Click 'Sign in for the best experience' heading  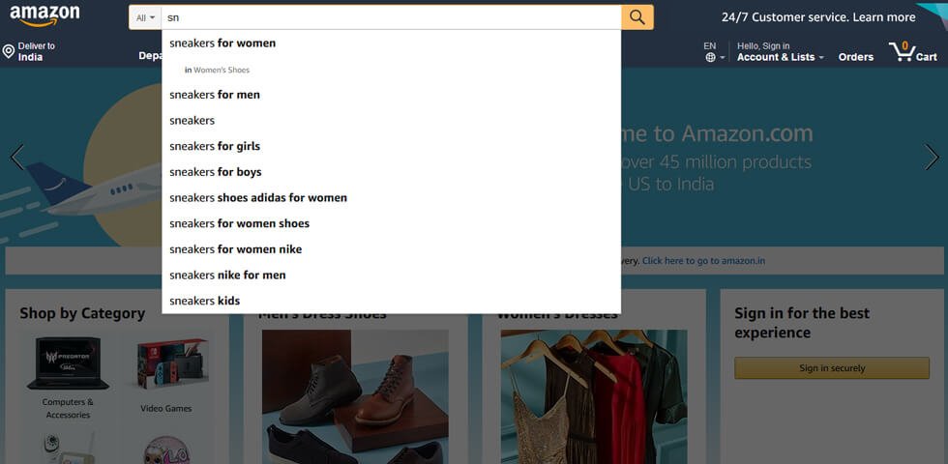pyautogui.click(x=802, y=323)
